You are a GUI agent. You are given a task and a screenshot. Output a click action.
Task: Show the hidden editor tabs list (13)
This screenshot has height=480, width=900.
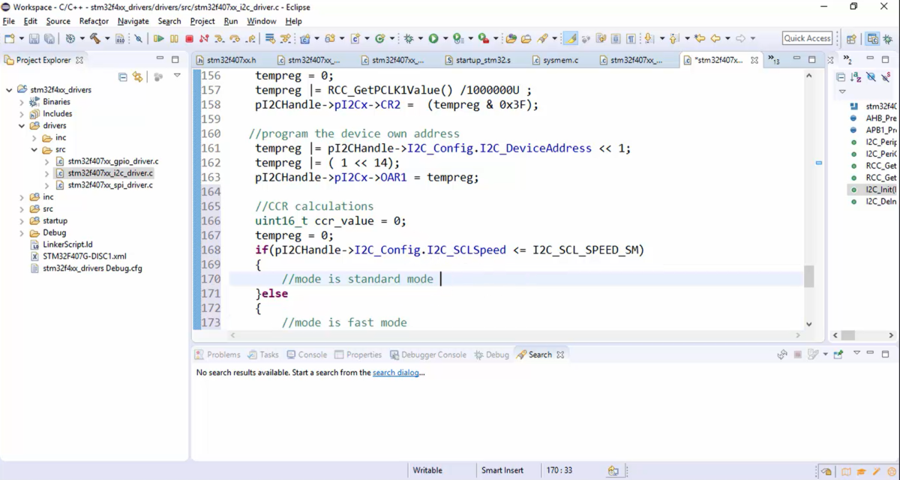[773, 60]
